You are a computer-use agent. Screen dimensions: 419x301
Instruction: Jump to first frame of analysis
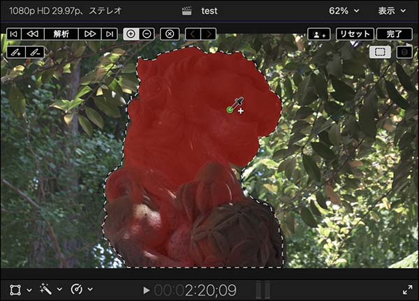[14, 34]
